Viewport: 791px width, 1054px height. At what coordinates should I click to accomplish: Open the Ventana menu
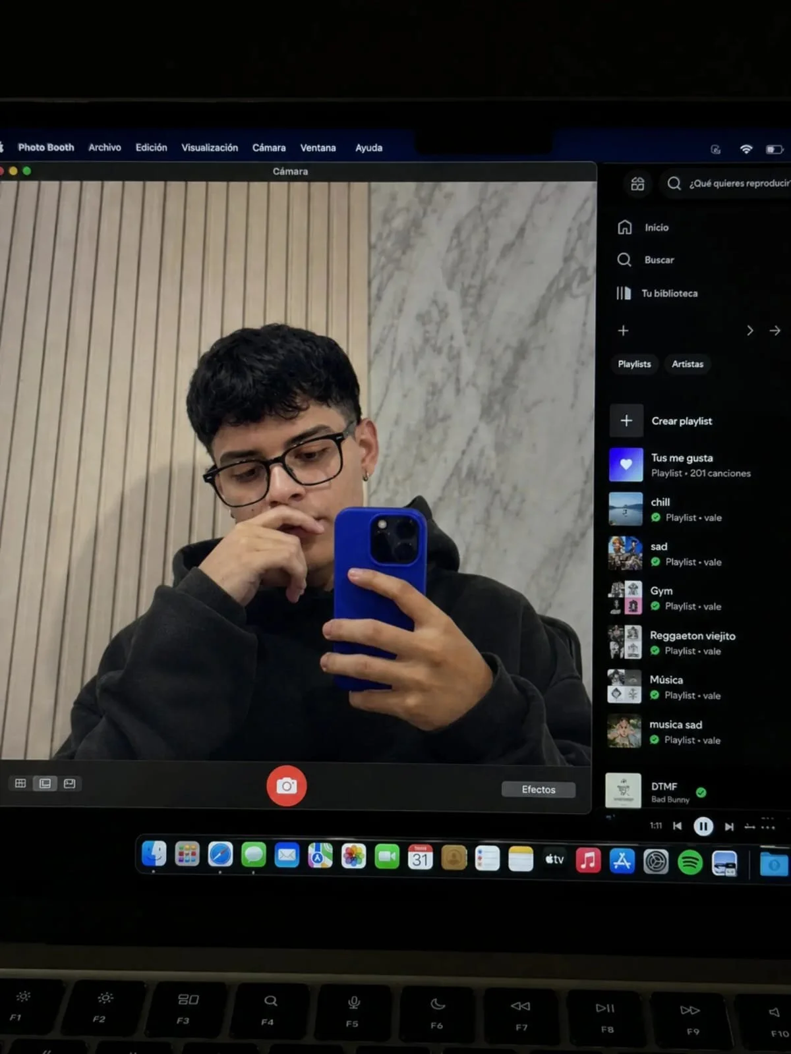coord(318,148)
